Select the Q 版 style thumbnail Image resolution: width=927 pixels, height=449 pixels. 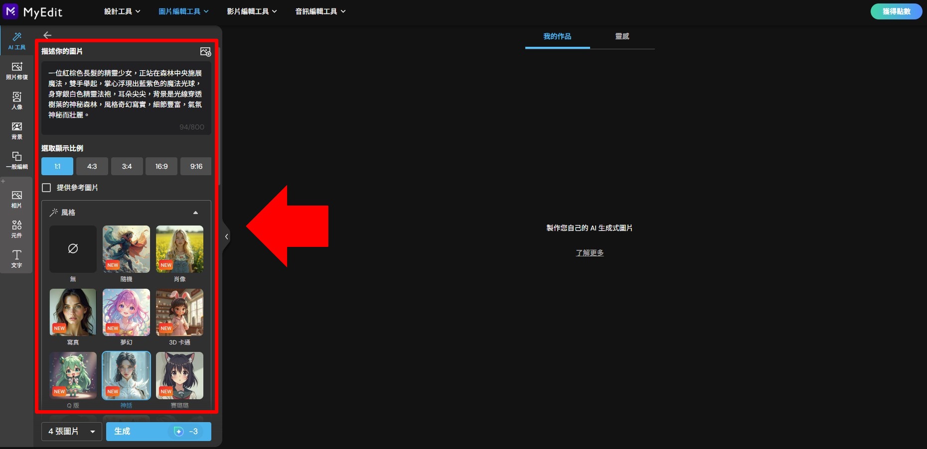(73, 375)
